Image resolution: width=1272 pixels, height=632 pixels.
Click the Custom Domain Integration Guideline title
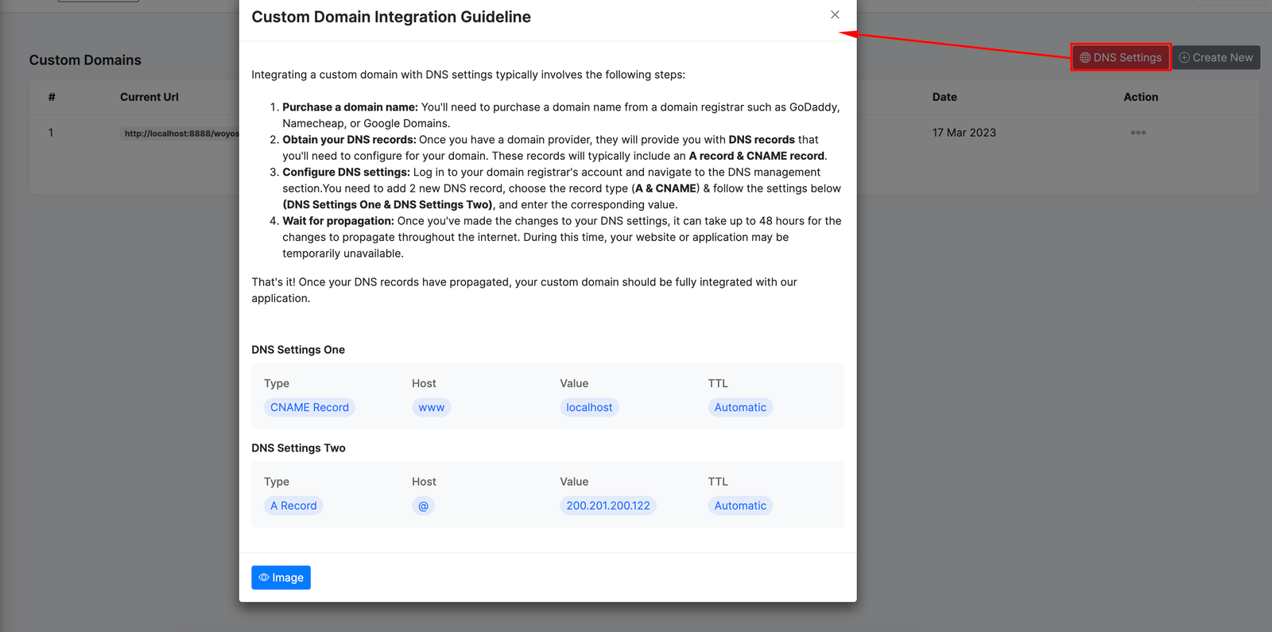tap(391, 17)
